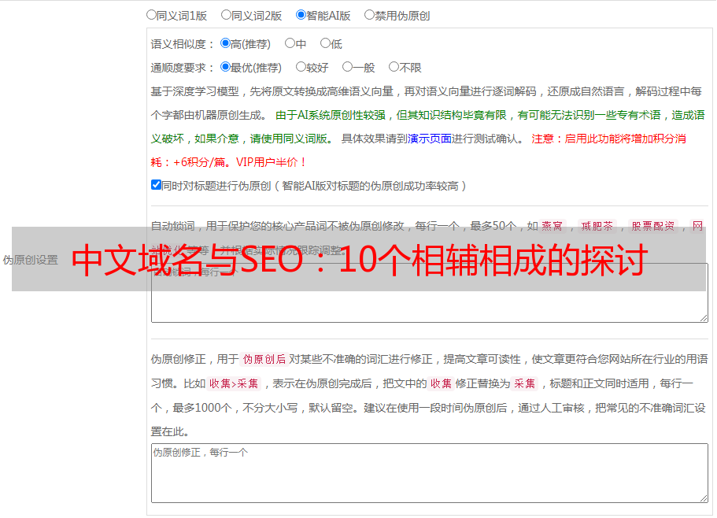Click the 自动锁词 textarea resize handle
Viewport: 717px width, 518px height.
[x=704, y=318]
